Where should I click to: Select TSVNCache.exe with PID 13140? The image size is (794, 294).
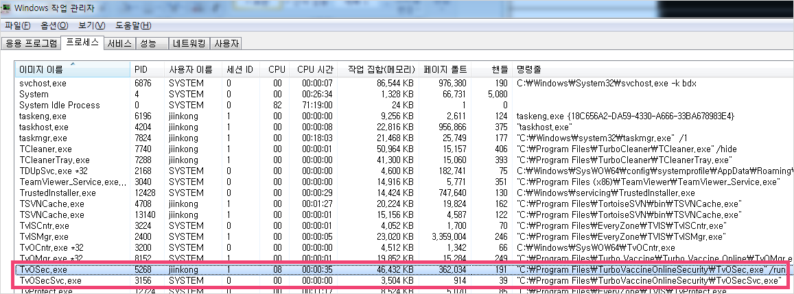(x=404, y=215)
